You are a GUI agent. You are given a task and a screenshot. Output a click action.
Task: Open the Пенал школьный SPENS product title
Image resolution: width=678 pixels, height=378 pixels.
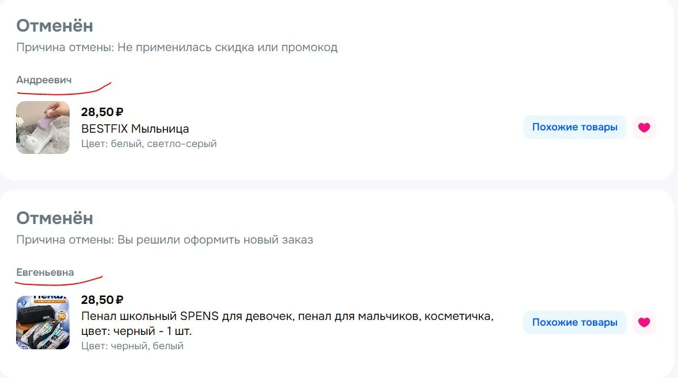[x=288, y=323]
